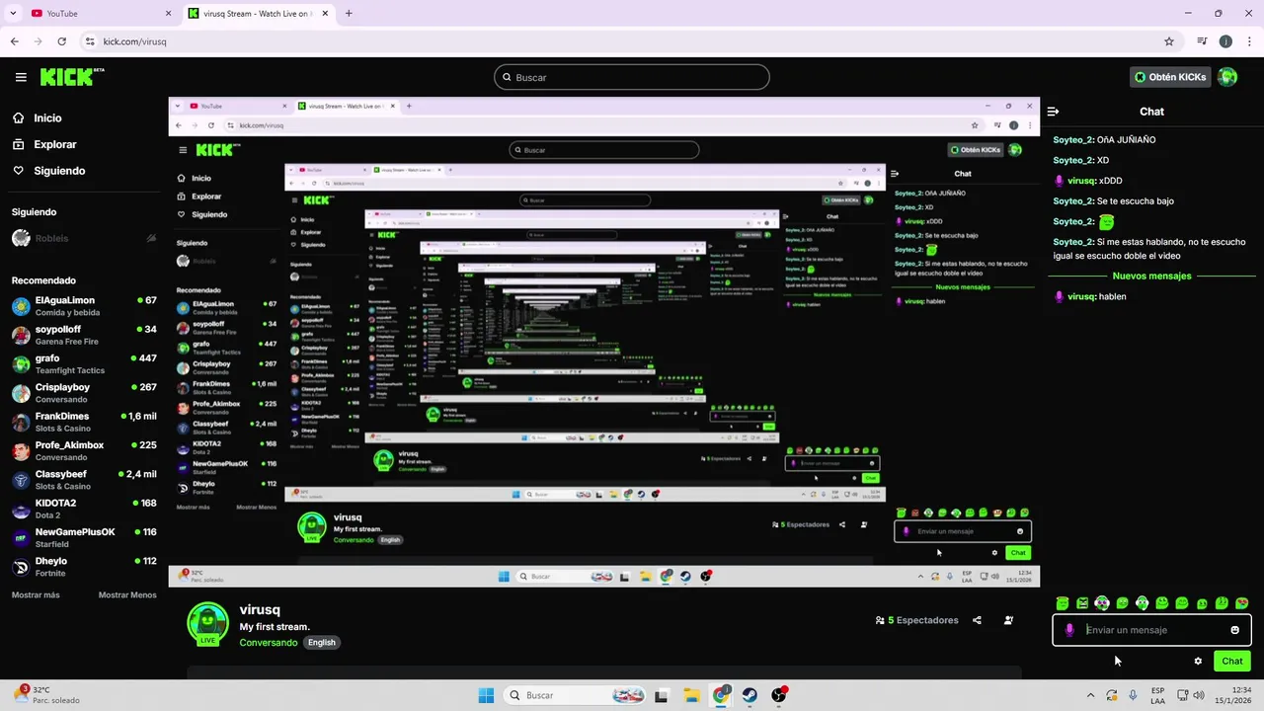Select the virusq Stream browser tab

tap(259, 14)
